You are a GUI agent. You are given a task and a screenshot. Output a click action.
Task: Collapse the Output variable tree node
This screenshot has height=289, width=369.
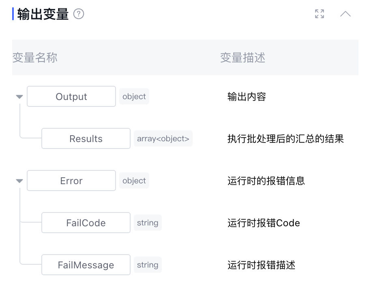tap(19, 97)
